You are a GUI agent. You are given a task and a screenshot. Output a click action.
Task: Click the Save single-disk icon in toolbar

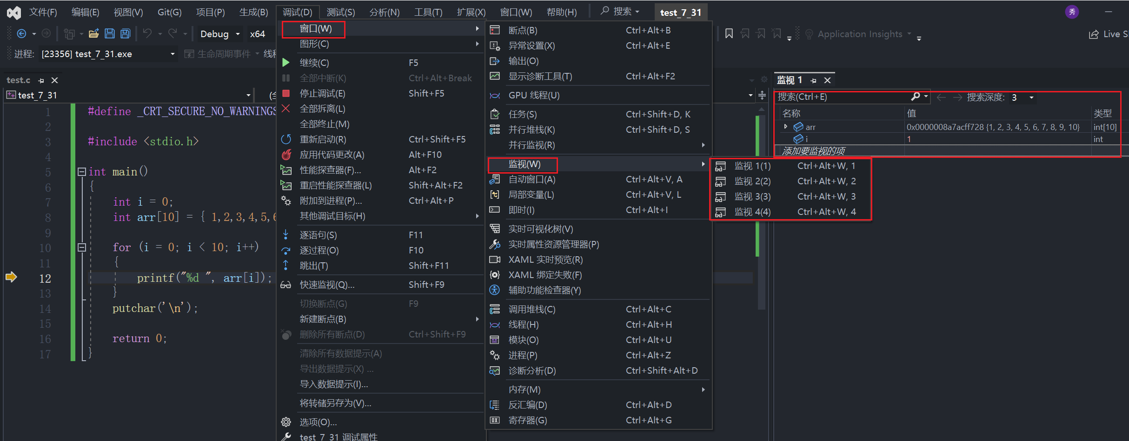click(x=110, y=33)
